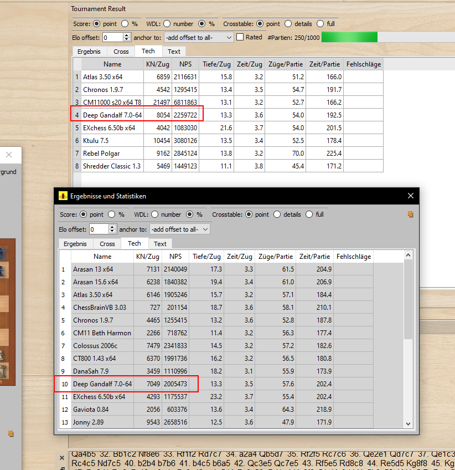Open 'anchor to' dropdown in Ergebnisse dialog
This screenshot has height=470, width=455.
[x=180, y=229]
